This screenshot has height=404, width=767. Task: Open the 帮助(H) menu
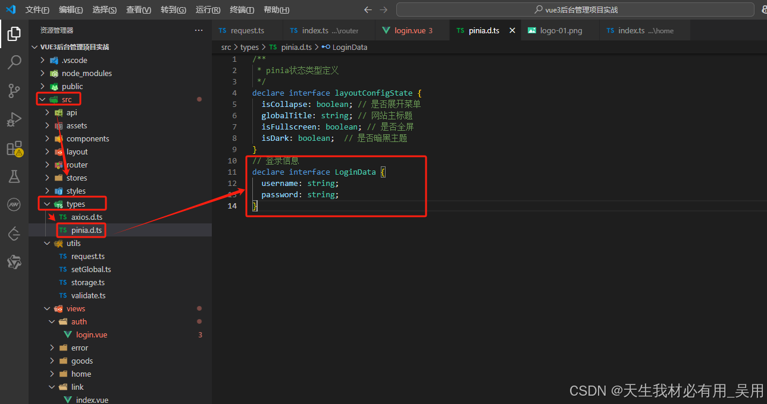276,10
